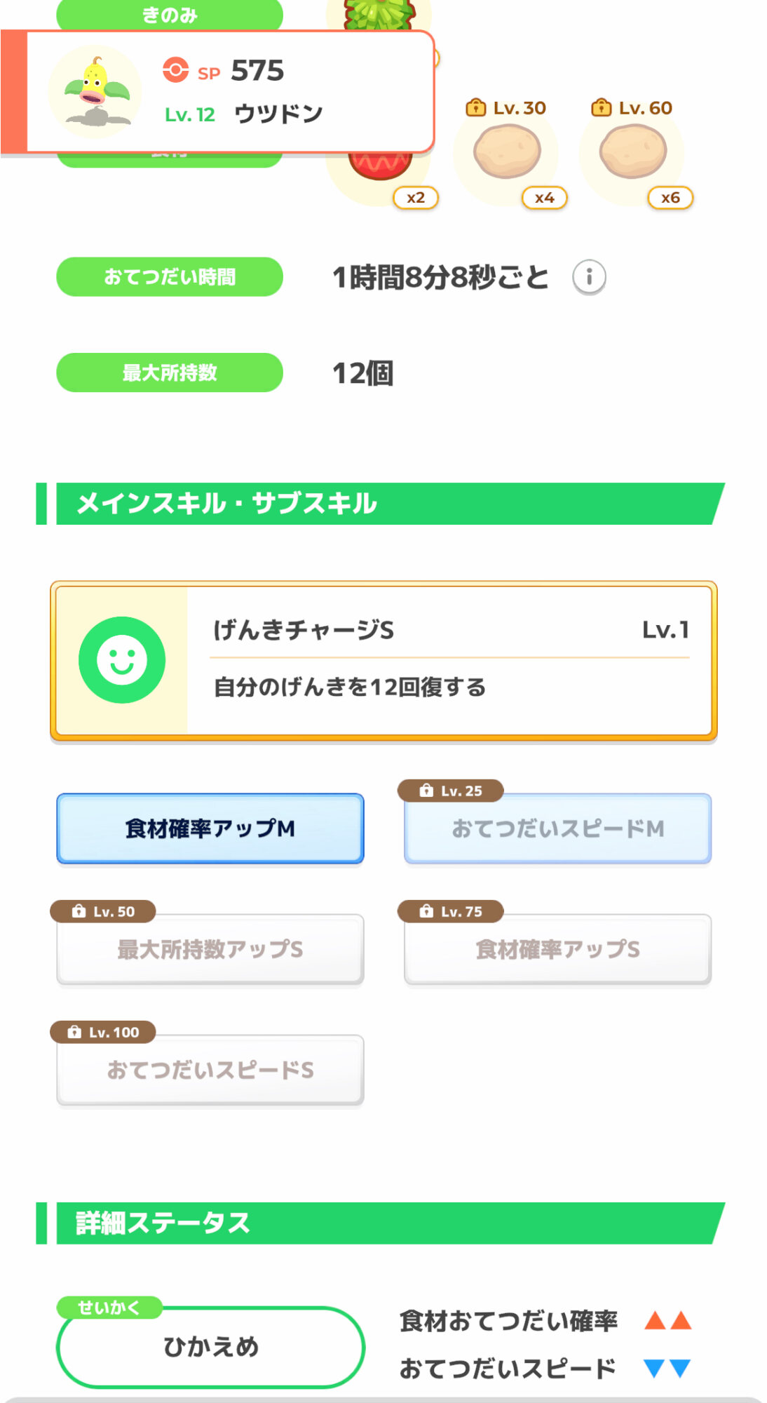Tap the Lv. 100 おてつだいスピードS skill
767x1403 pixels.
tap(210, 1070)
